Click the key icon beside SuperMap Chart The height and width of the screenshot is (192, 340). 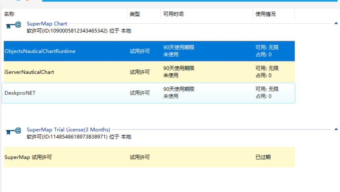13,25
